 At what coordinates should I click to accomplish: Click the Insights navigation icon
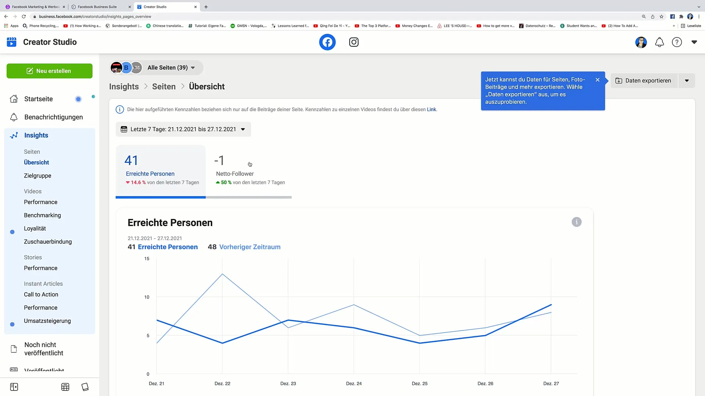(x=14, y=135)
